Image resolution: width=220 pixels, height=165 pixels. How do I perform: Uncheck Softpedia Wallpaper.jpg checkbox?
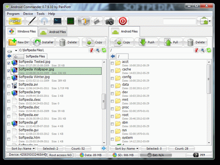click(x=9, y=71)
